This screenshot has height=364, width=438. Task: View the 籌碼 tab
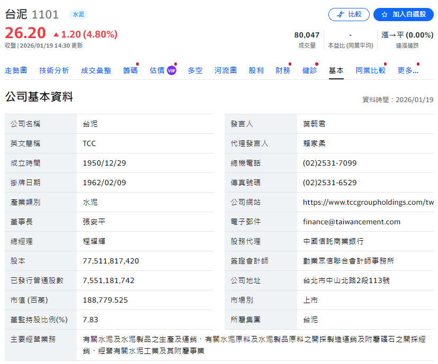(x=130, y=69)
